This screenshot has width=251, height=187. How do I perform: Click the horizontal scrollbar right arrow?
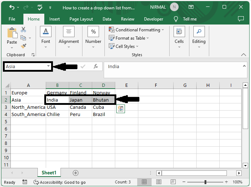coord(239,173)
